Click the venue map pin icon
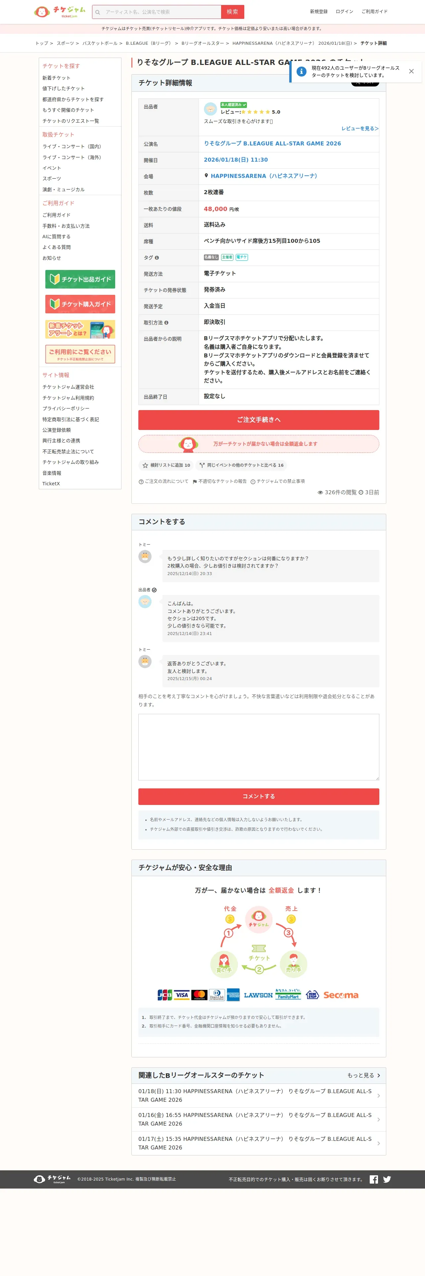This screenshot has height=1276, width=425. click(x=206, y=175)
